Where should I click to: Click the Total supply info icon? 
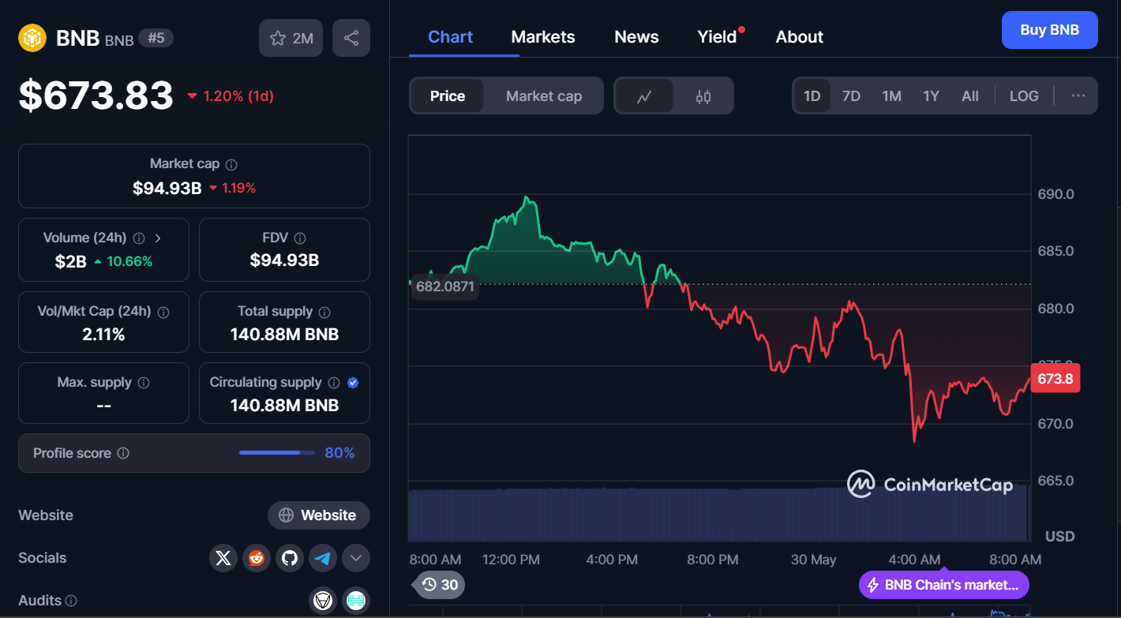(x=324, y=312)
